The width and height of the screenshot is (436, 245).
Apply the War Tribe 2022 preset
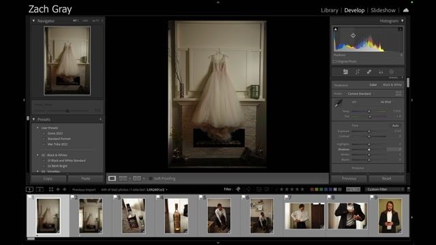point(57,144)
